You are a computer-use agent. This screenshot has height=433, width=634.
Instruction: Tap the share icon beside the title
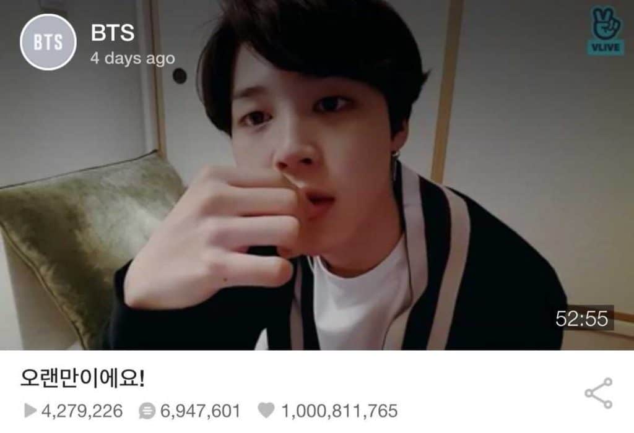[599, 393]
